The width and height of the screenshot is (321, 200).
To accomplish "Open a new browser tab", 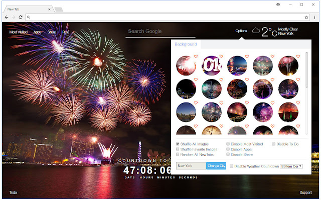I will 59,9.
